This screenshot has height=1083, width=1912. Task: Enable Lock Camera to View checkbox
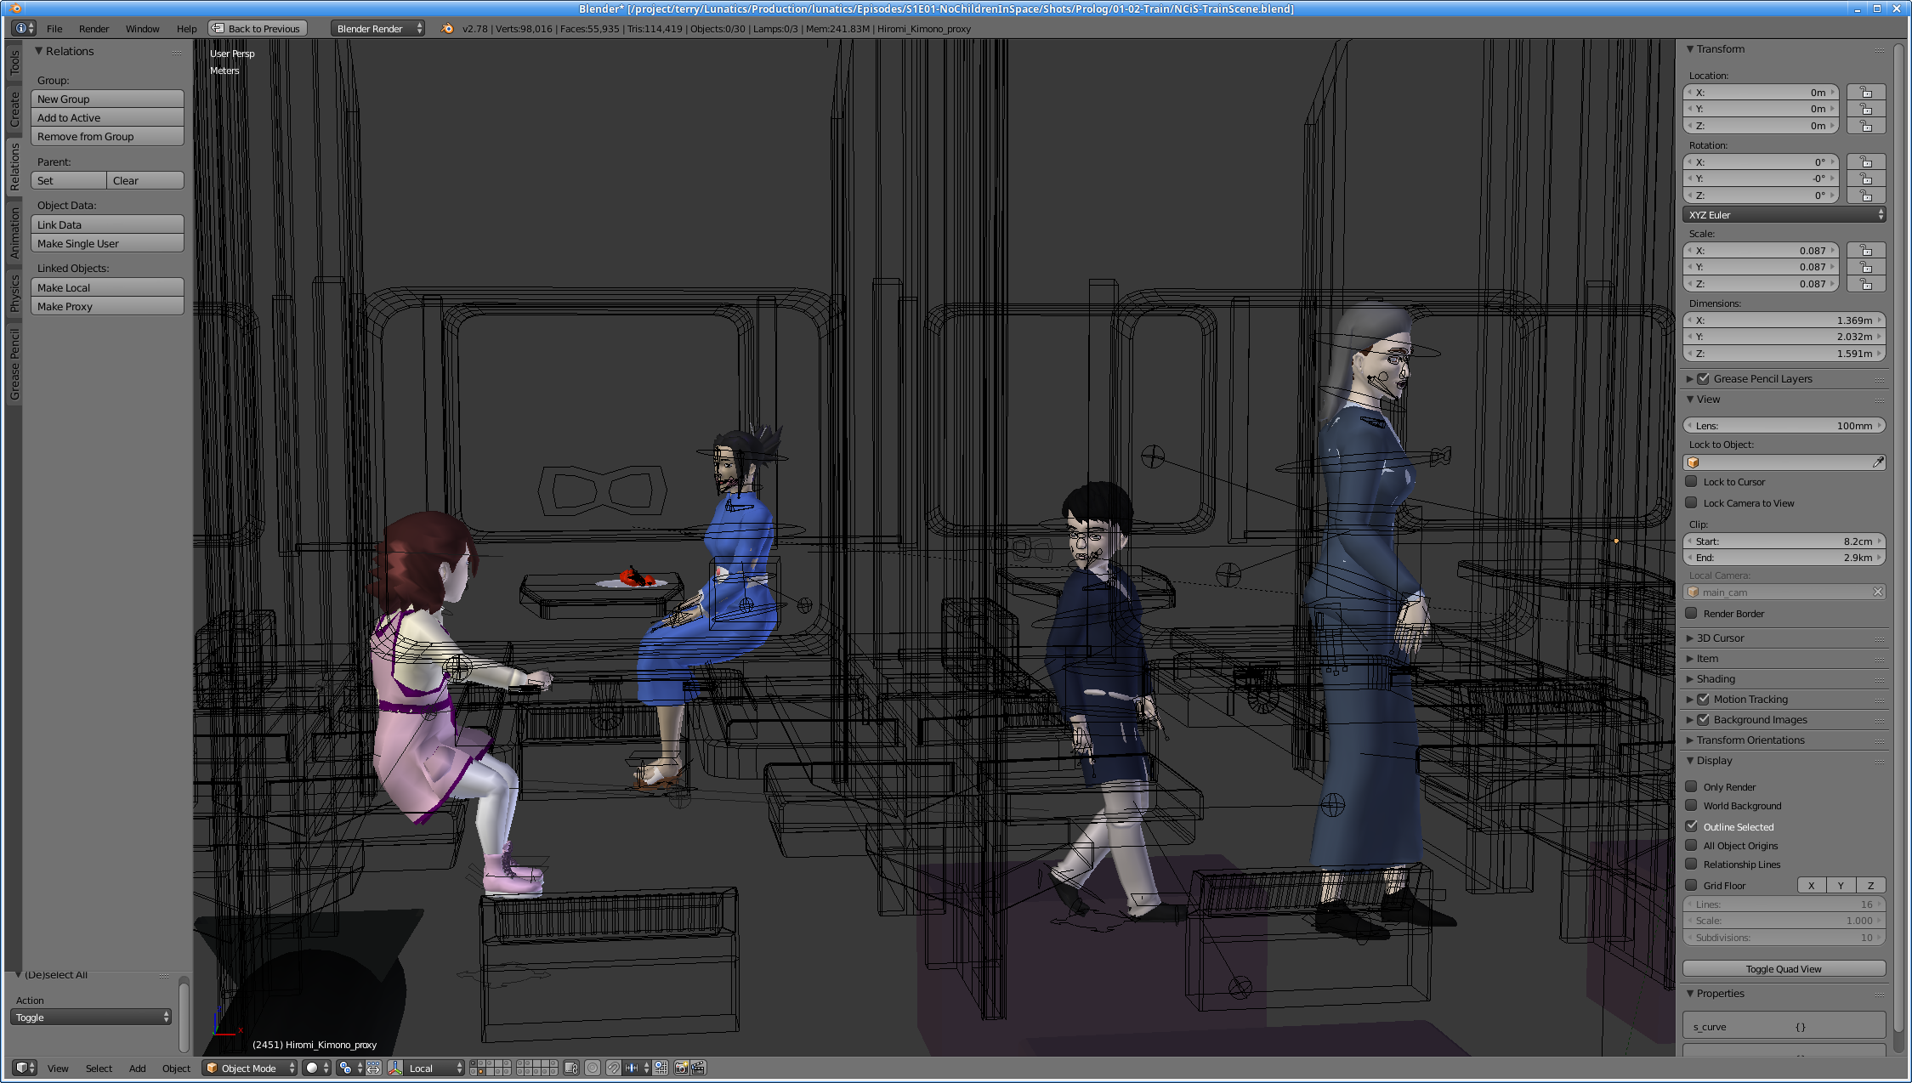(1692, 502)
